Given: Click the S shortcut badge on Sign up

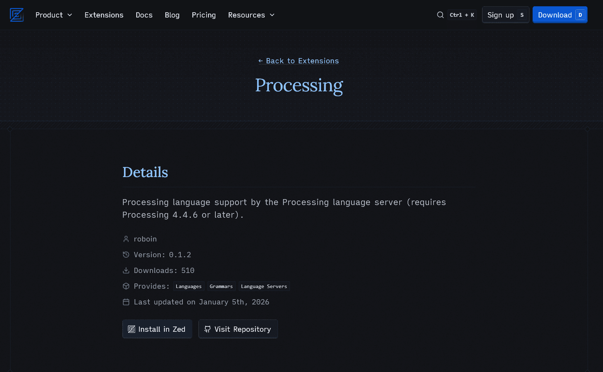Looking at the screenshot, I should [522, 15].
